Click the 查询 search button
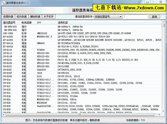The image size is (167, 124). (x=154, y=17)
